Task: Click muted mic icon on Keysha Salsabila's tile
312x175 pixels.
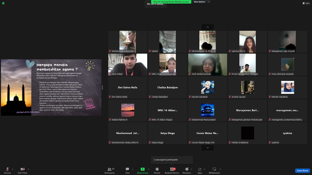Action: click(x=190, y=97)
